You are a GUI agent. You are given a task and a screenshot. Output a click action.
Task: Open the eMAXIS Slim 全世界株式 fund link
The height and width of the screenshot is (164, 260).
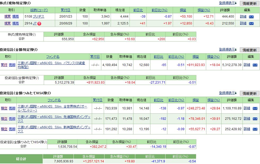(x=53, y=108)
